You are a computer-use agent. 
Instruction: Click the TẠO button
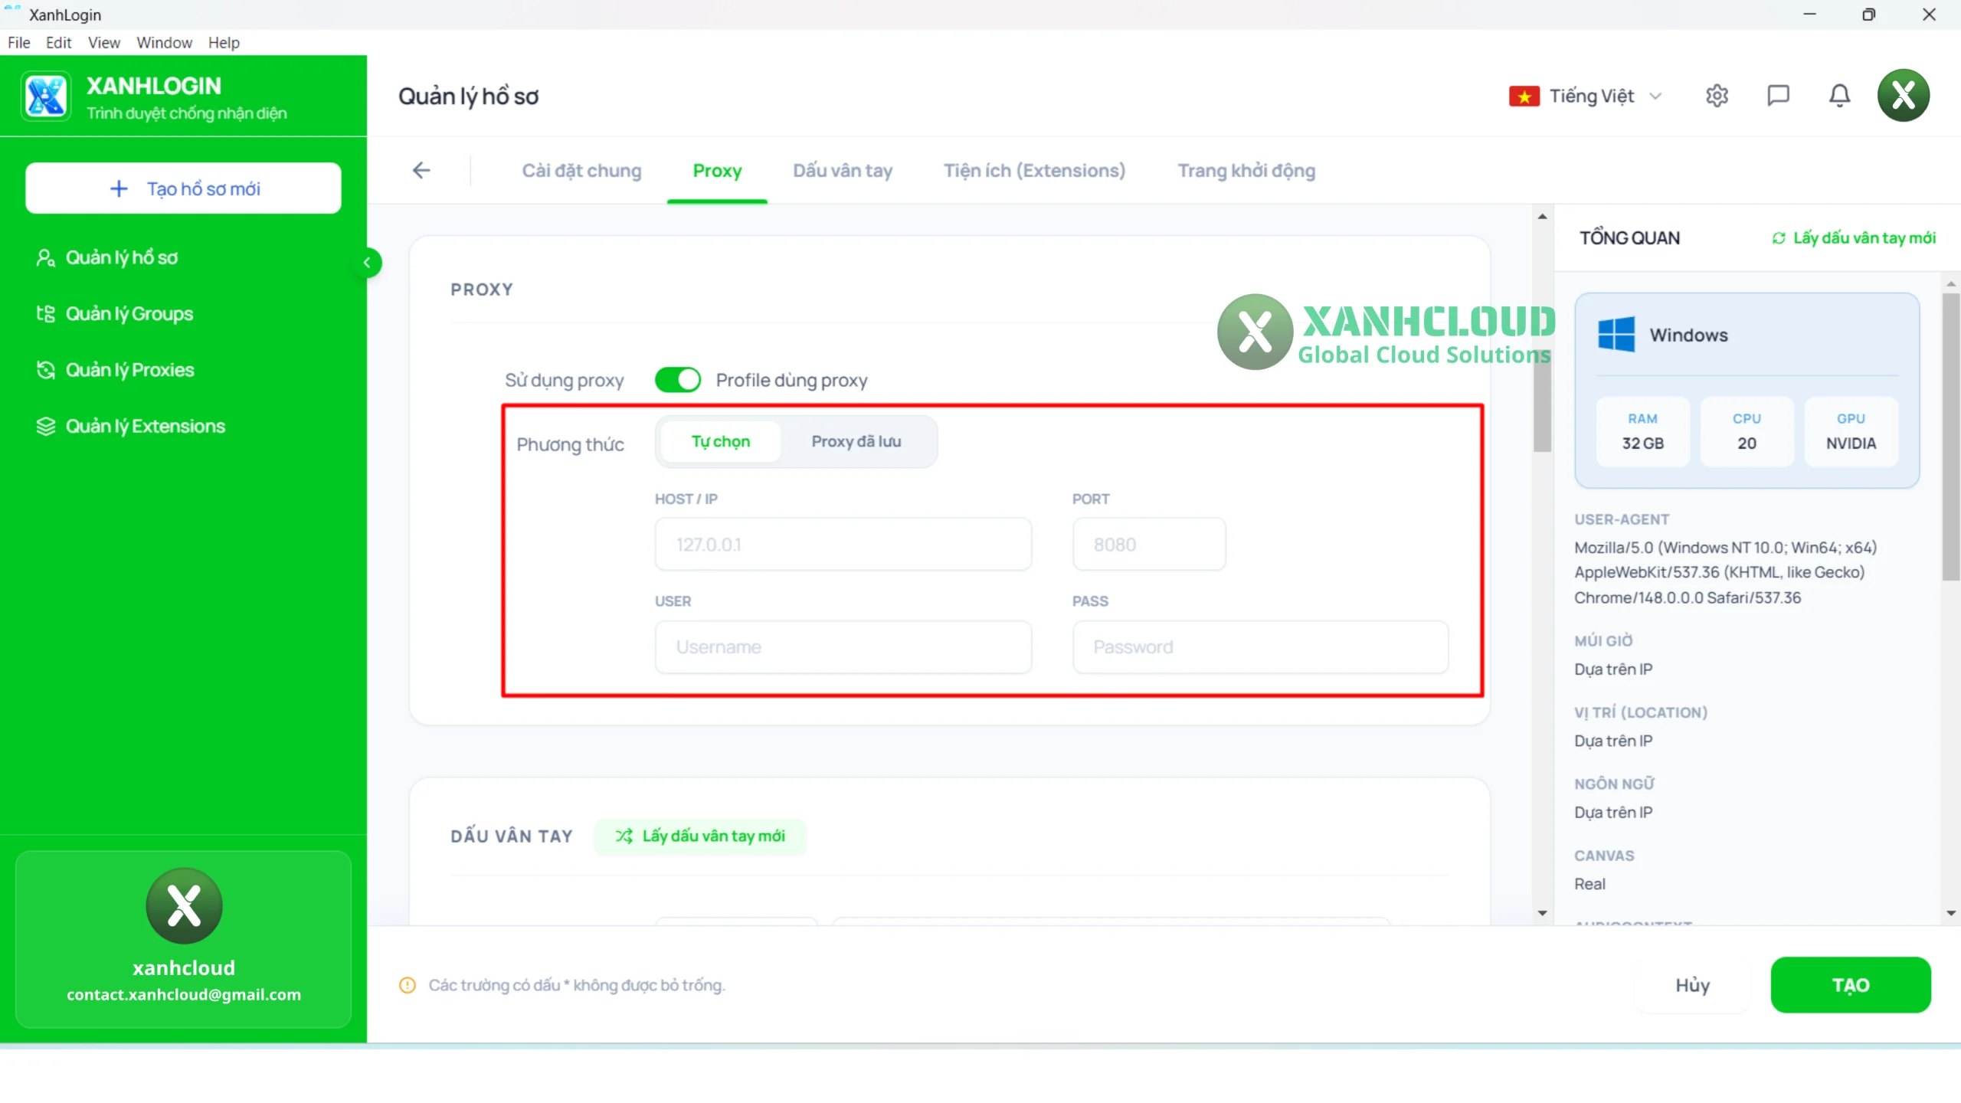point(1851,985)
